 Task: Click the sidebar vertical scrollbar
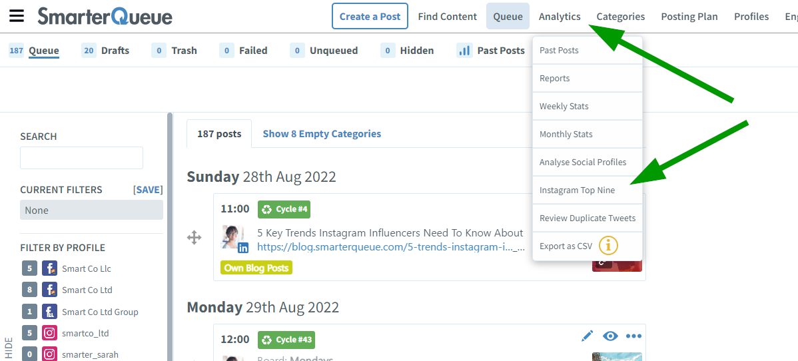pos(170,236)
